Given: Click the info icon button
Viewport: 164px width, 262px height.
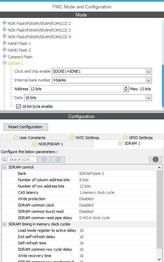Looking at the screenshot, I should click(x=155, y=159).
